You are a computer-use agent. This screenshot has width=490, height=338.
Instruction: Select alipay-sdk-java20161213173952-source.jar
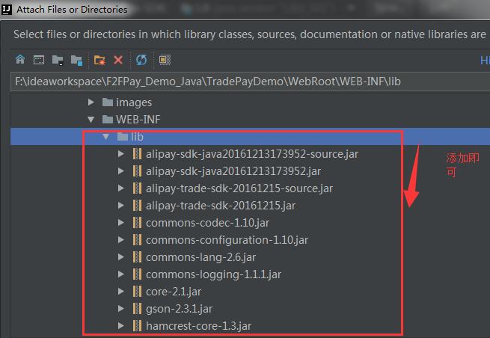point(252,154)
